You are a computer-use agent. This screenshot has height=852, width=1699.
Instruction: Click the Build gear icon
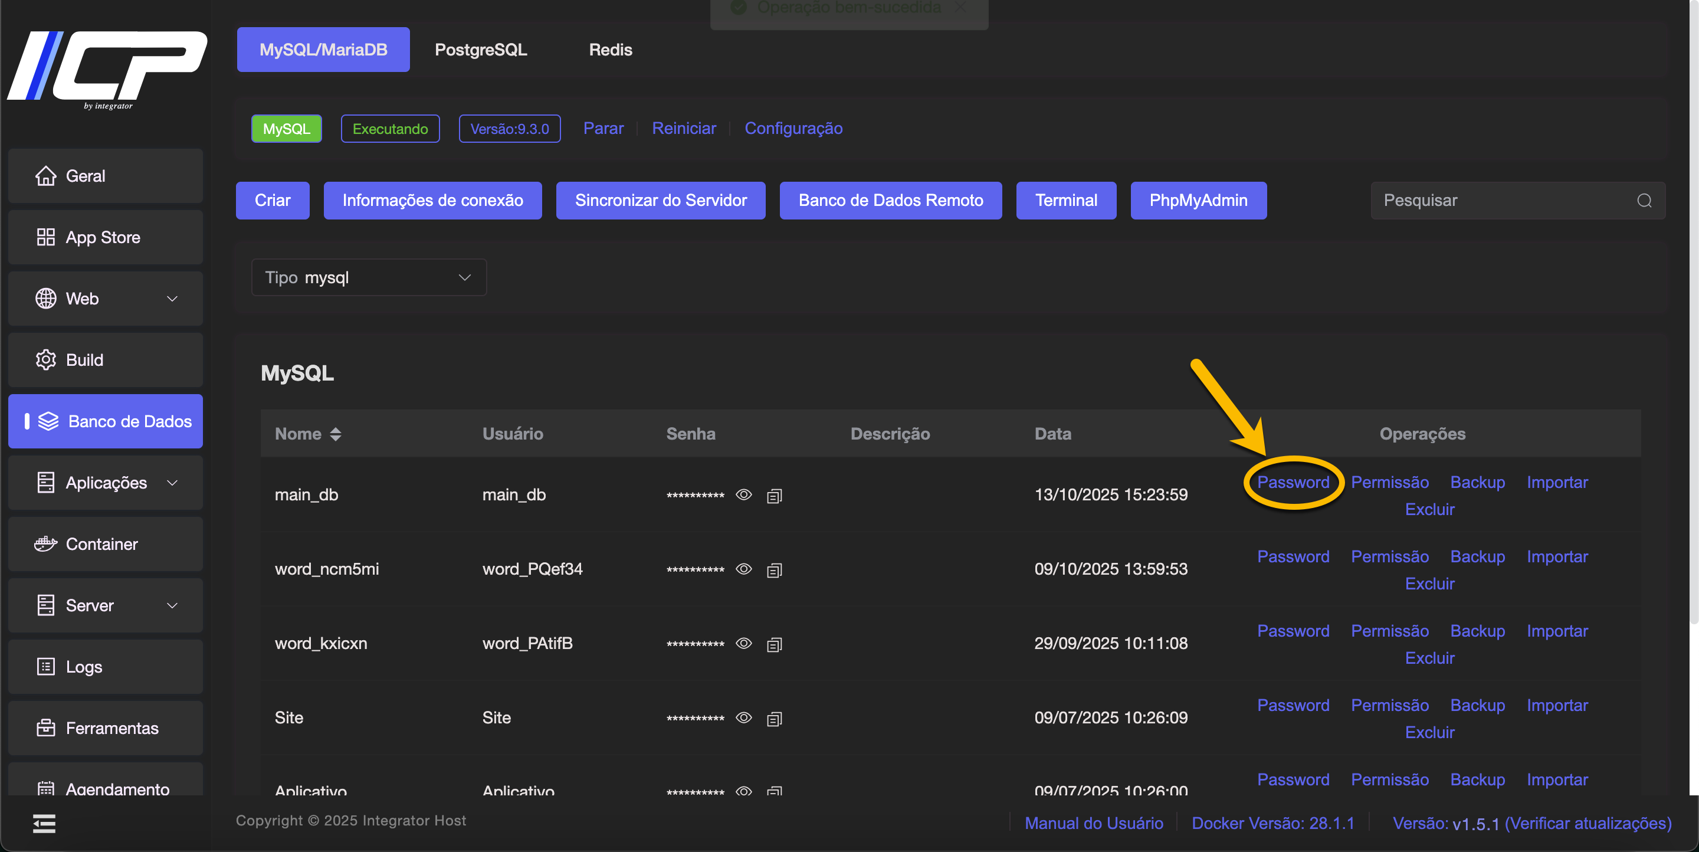tap(45, 360)
